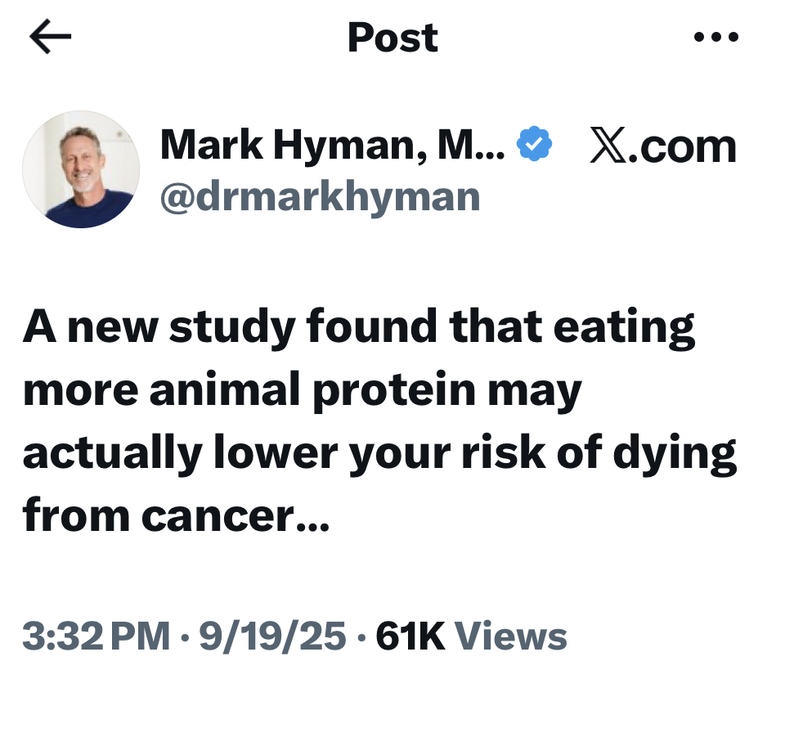Tap the back arrow icon
This screenshot has height=733, width=785.
click(x=51, y=38)
